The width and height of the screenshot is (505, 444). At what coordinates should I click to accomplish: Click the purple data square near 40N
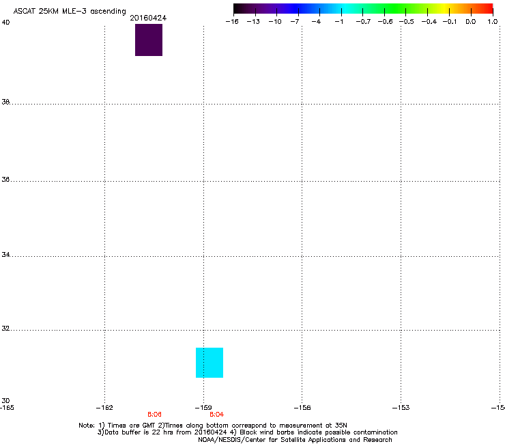click(x=149, y=40)
